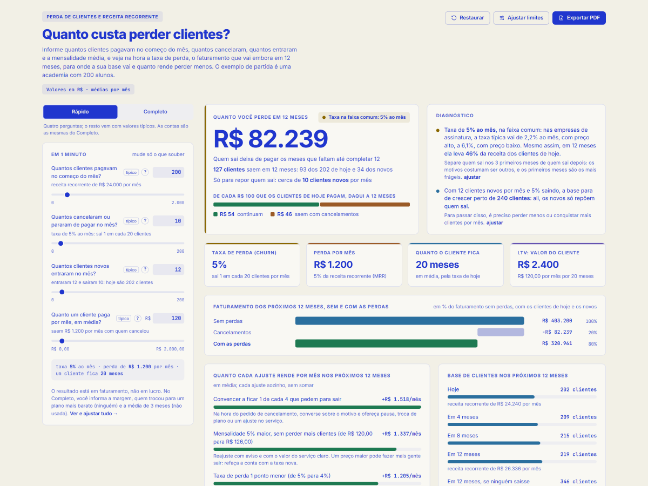Click brown R$ 46 saem com cancelamentos swatch
This screenshot has height=486, width=648.
[273, 214]
